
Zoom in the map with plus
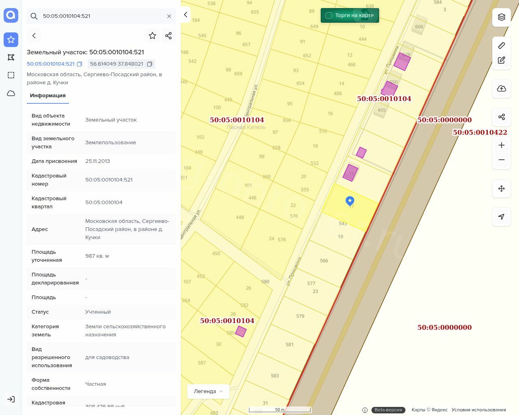[502, 145]
